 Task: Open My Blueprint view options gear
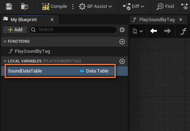click(x=122, y=30)
